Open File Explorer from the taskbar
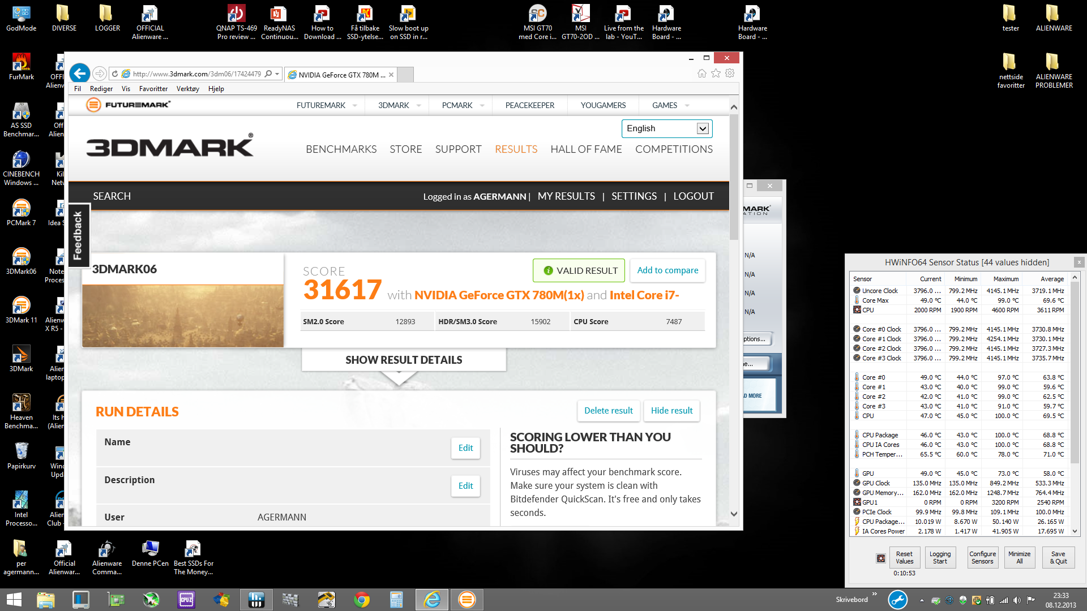 pyautogui.click(x=46, y=600)
